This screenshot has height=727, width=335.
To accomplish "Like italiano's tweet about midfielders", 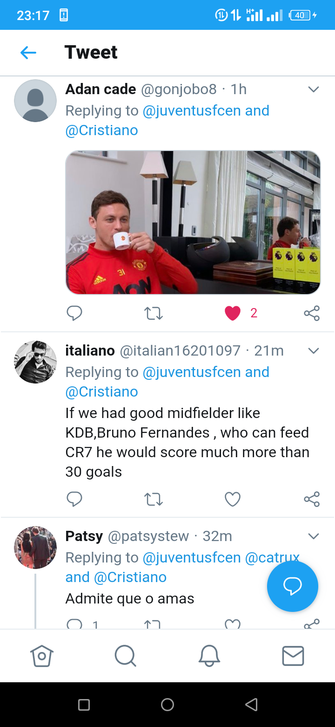I will click(x=233, y=499).
